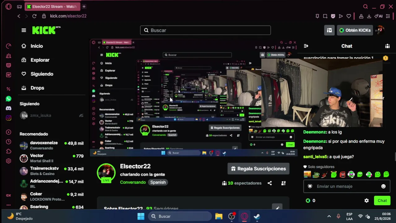Toggle microphone icon in system tray
This screenshot has width=396, height=223.
point(338,216)
